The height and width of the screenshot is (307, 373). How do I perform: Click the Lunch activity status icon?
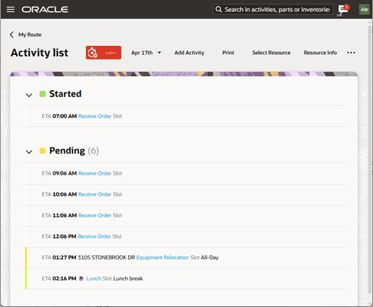81,278
